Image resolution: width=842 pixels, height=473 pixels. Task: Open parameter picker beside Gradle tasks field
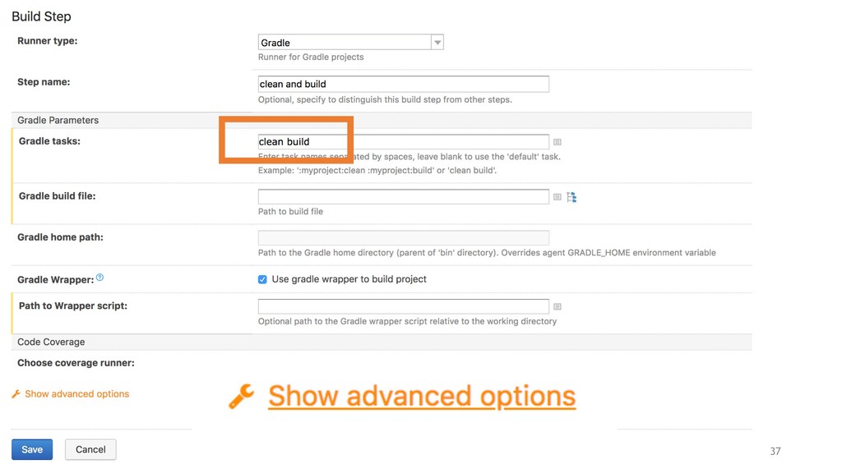coord(557,142)
